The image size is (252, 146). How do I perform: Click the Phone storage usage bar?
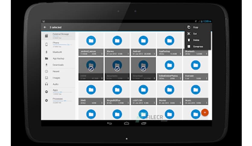tap(62, 45)
